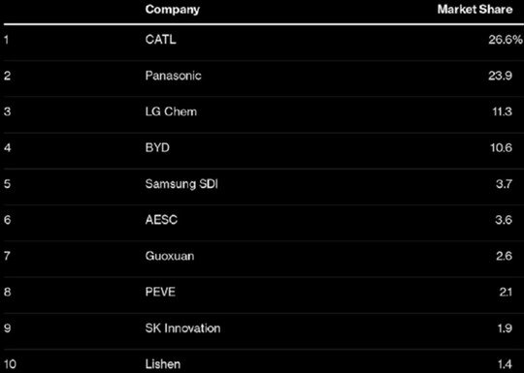Select the Guoxuan entry
Screen dimensions: 524x373
coord(170,256)
